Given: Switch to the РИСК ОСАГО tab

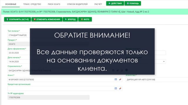Looking at the screenshot, I should pyautogui.click(x=54, y=4).
